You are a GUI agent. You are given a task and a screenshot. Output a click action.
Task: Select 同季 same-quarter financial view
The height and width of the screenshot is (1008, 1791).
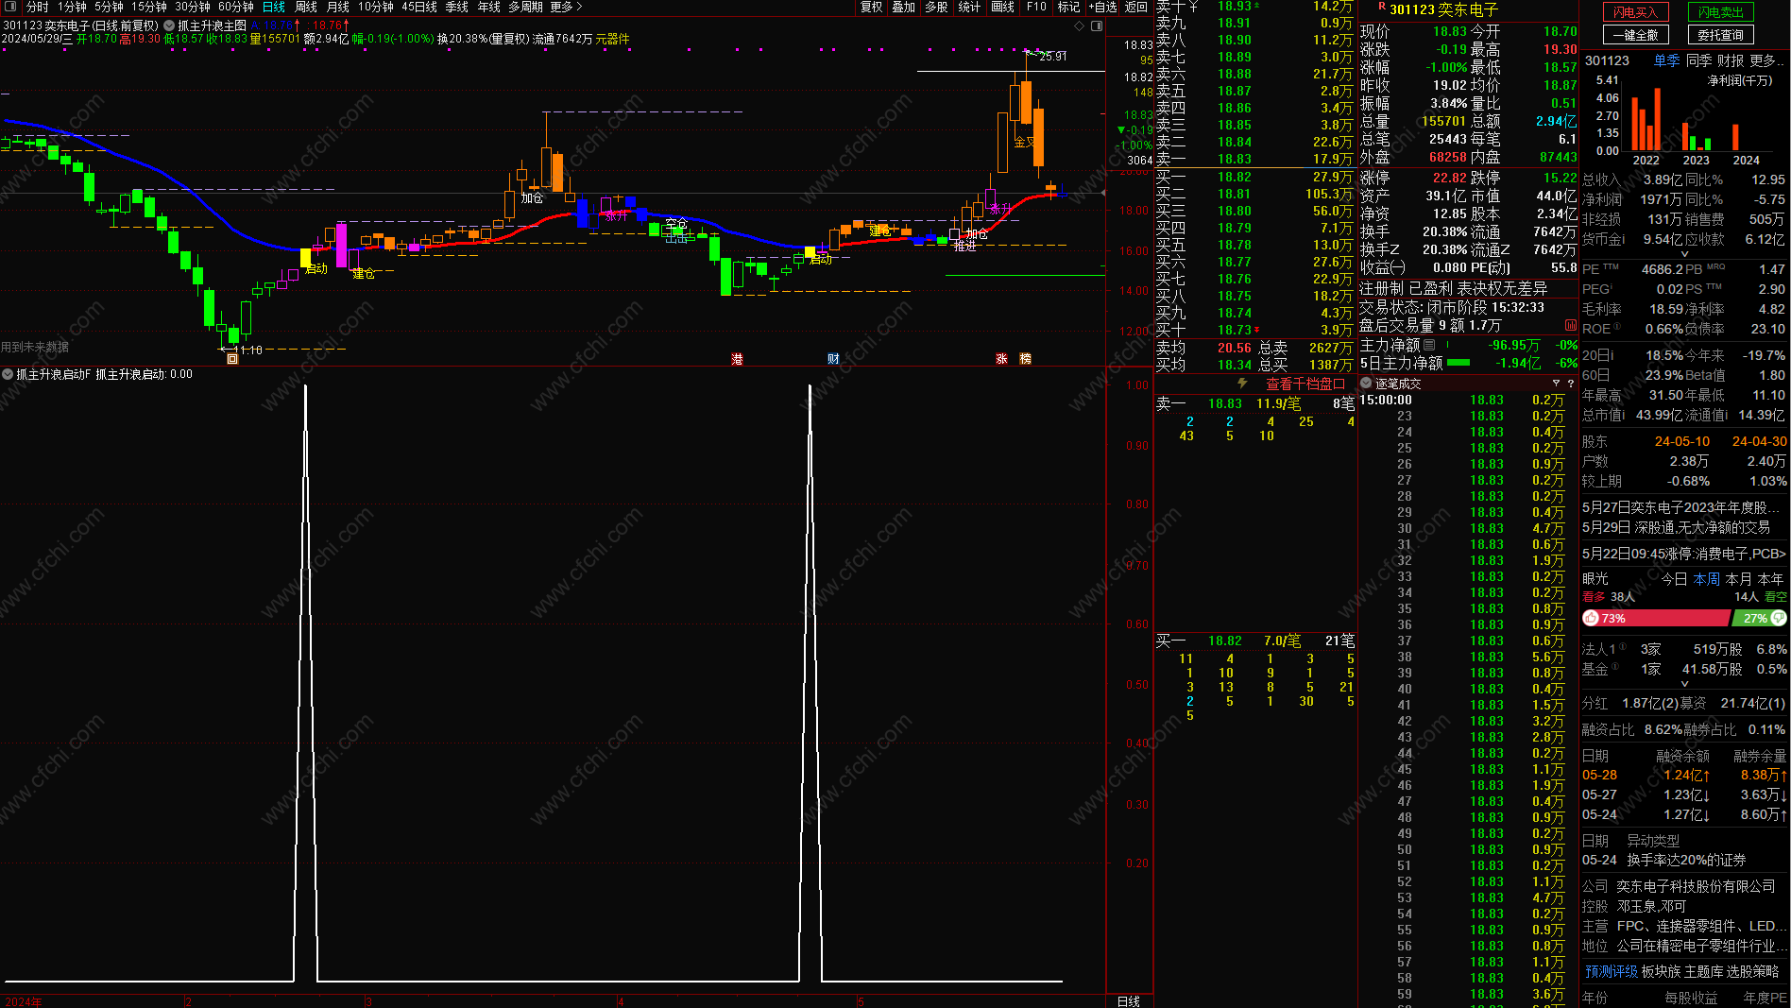pyautogui.click(x=1698, y=60)
